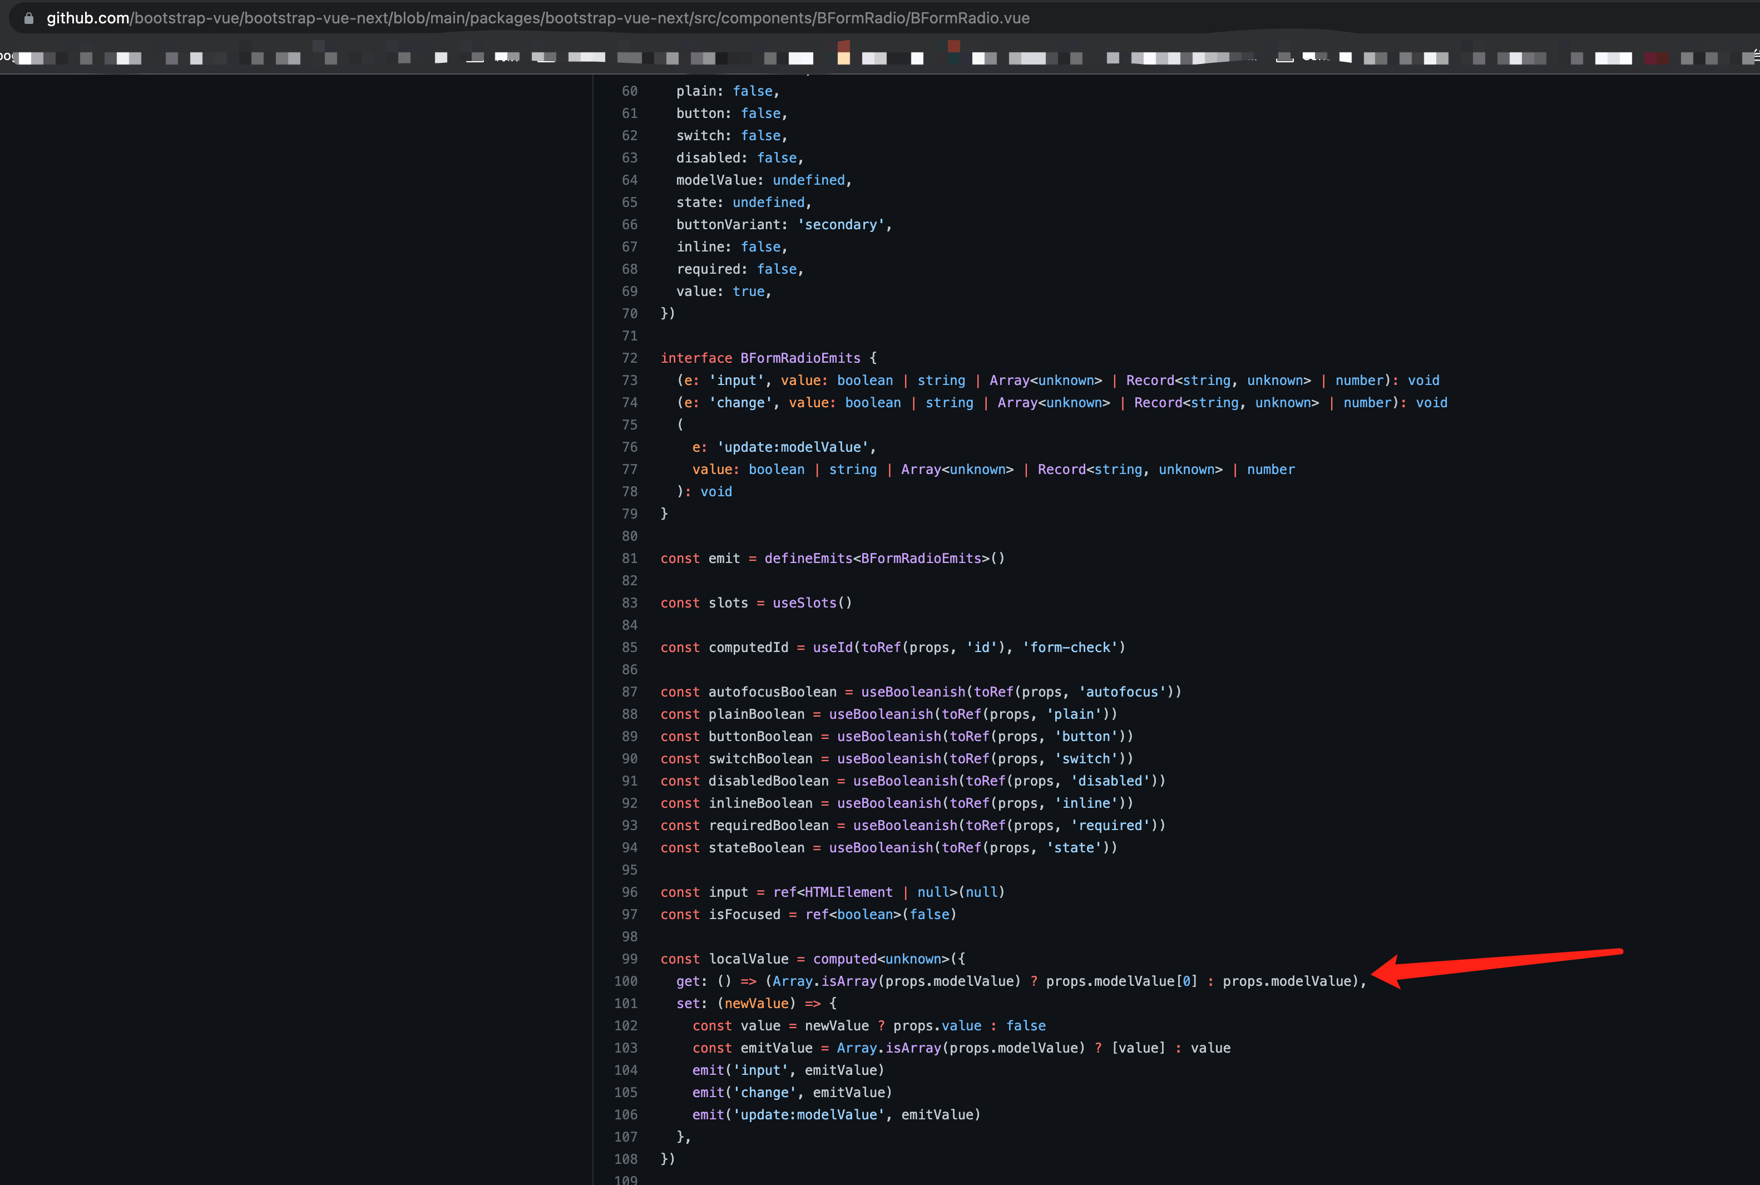Click the 'useId' function on line 85
The width and height of the screenshot is (1760, 1185).
point(832,648)
